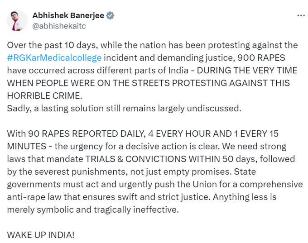
Task: Click 'TRIALS & CONVICTIONS WITHIN 50 days' text
Action: coord(171,159)
